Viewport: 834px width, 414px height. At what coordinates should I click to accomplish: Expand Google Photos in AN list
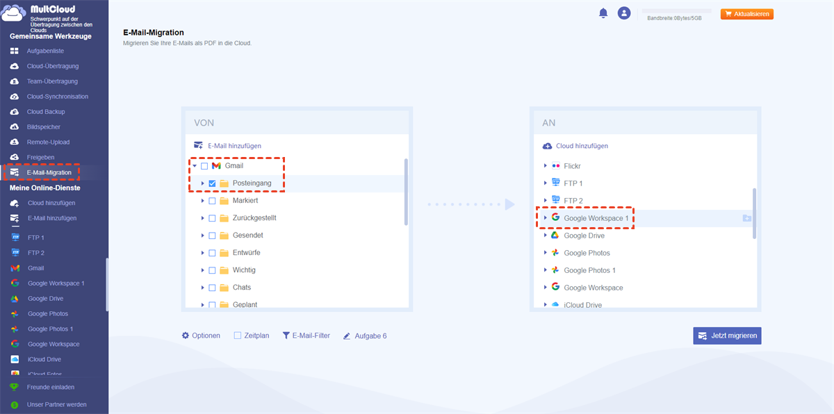[545, 253]
